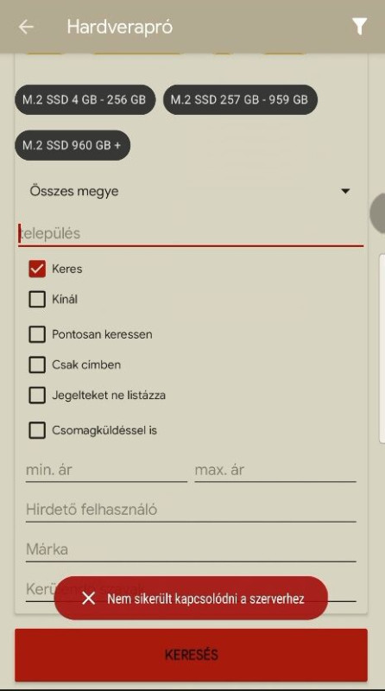The image size is (385, 691).
Task: Check the Csak címben option
Action: (37, 365)
